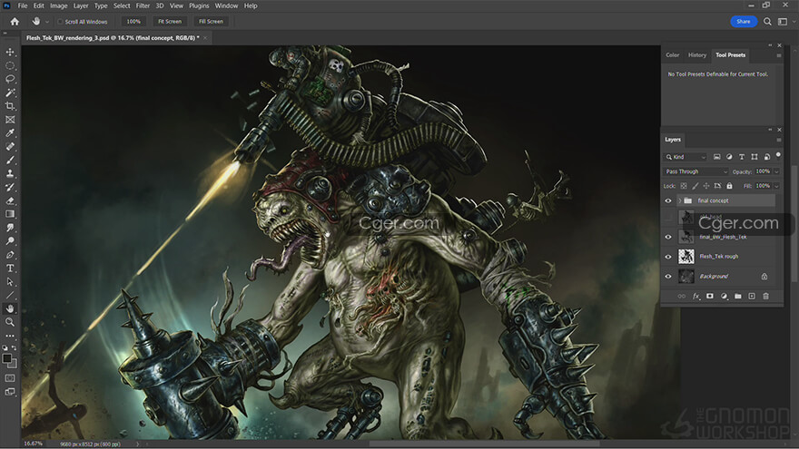Open the Edit Toolbar three-dots menu
This screenshot has height=449, width=799.
coord(10,336)
